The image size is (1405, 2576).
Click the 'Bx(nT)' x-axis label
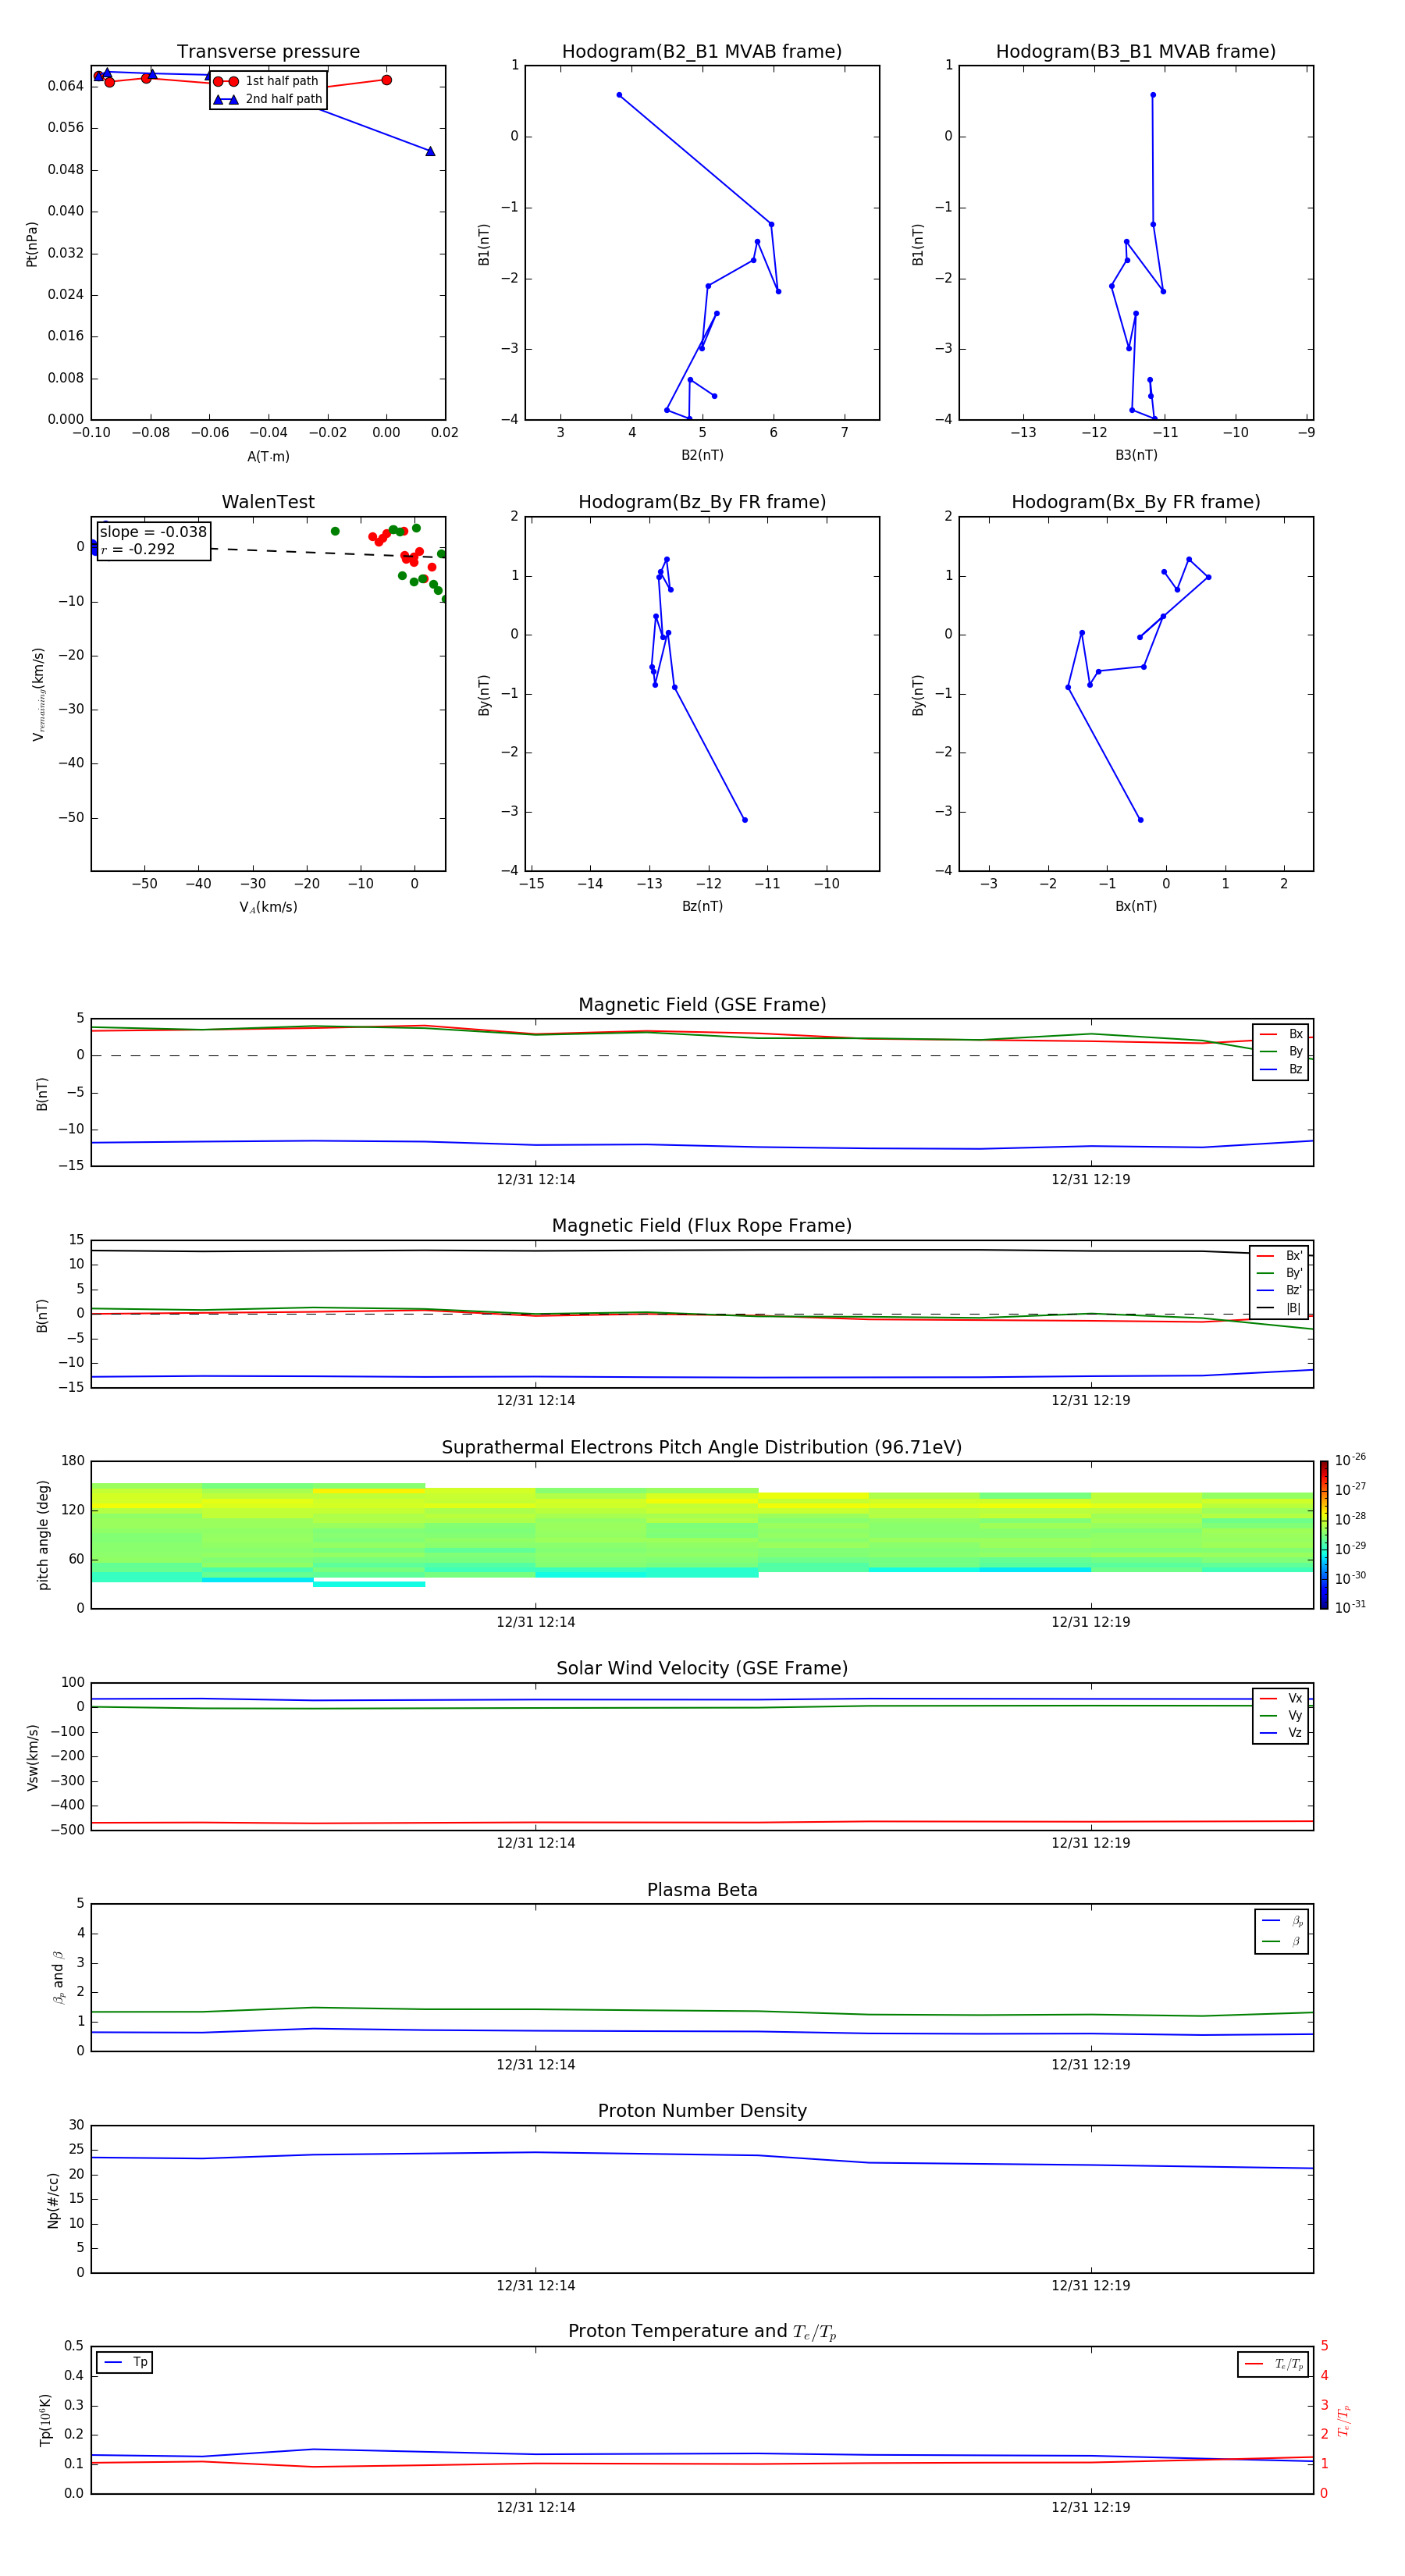(x=1136, y=906)
